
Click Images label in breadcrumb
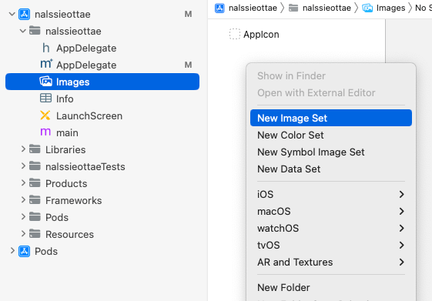point(390,8)
